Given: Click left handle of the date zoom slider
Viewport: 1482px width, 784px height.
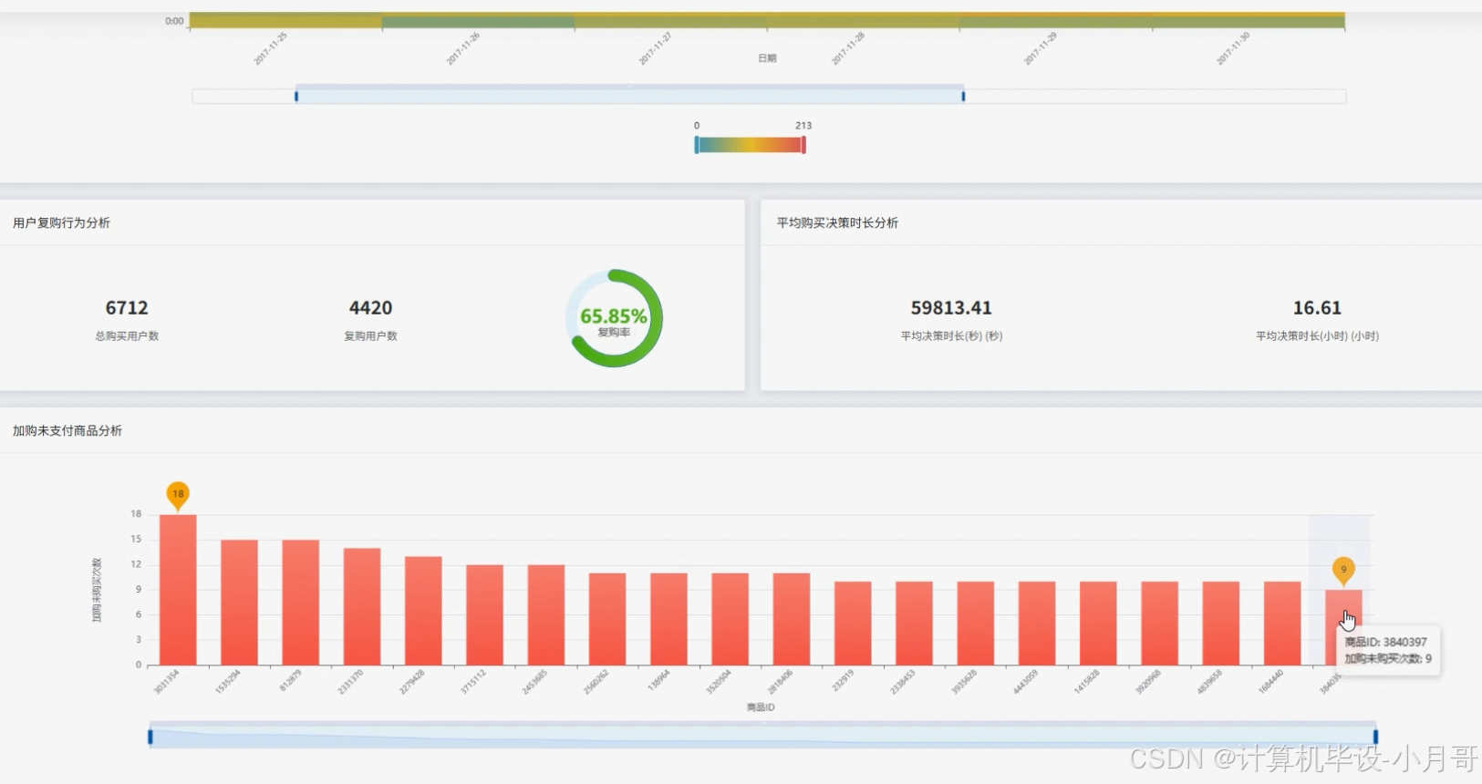Looking at the screenshot, I should coord(296,96).
